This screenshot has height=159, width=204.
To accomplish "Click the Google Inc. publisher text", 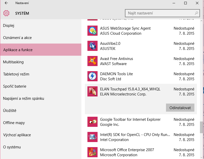I will click(109, 125).
